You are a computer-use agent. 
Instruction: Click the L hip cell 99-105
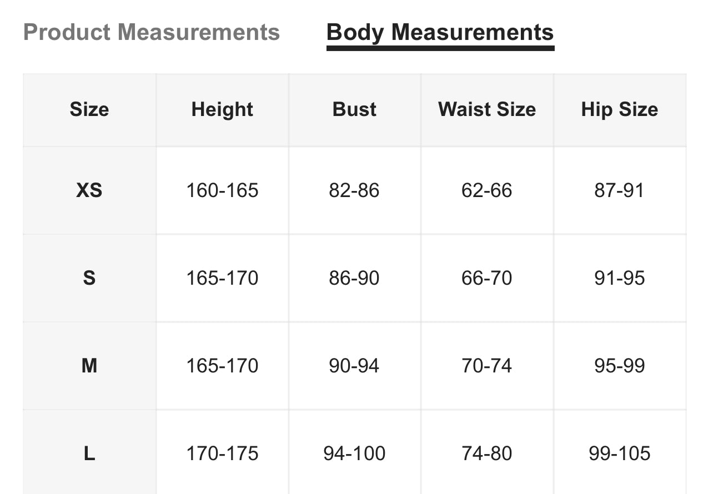point(620,453)
